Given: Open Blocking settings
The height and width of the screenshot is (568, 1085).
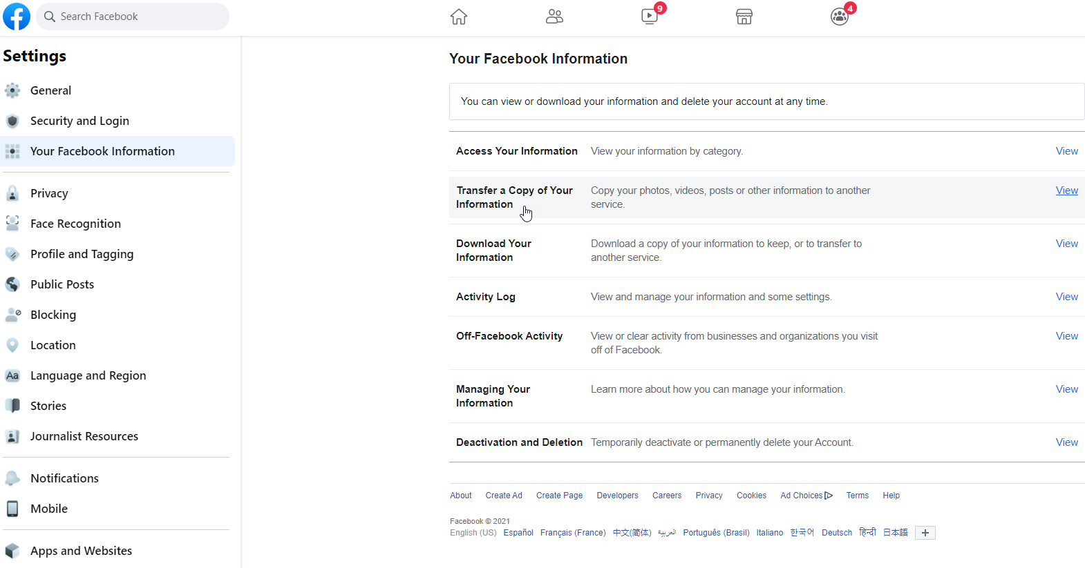Looking at the screenshot, I should point(117,315).
